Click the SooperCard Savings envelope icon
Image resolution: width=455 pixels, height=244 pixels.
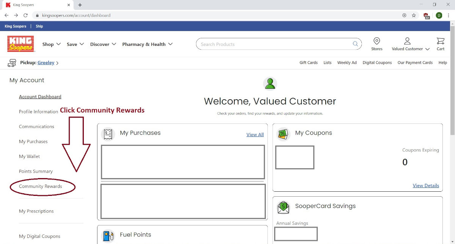coord(283,207)
